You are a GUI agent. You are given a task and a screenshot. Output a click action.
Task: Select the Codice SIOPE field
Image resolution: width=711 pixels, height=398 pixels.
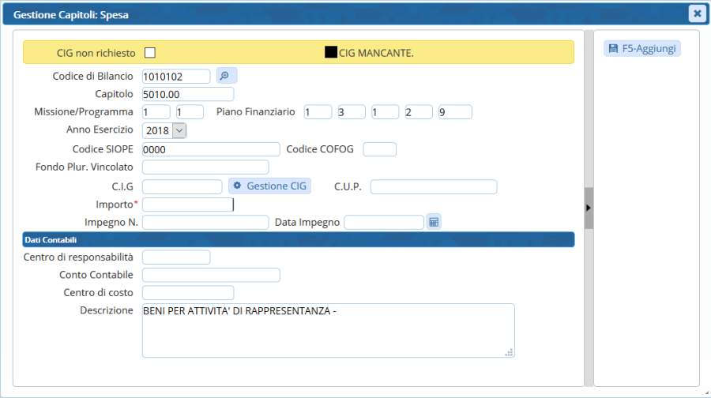211,149
